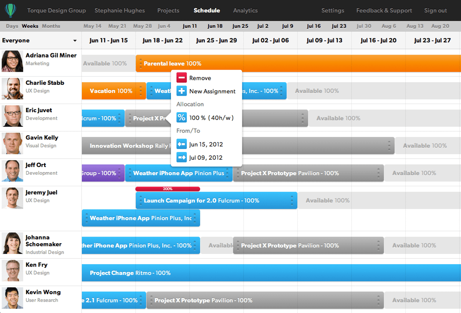The height and width of the screenshot is (313, 461).
Task: Click Adriana Gil Miner's profile photo
Action: [x=12, y=61]
